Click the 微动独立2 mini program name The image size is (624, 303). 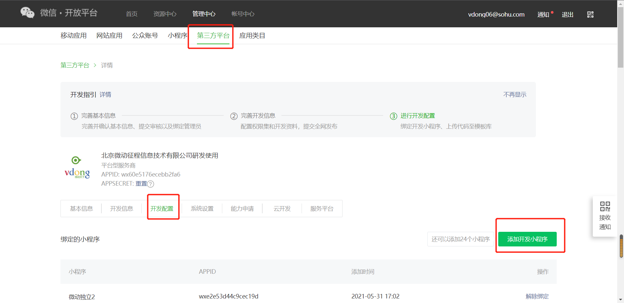[x=82, y=297]
